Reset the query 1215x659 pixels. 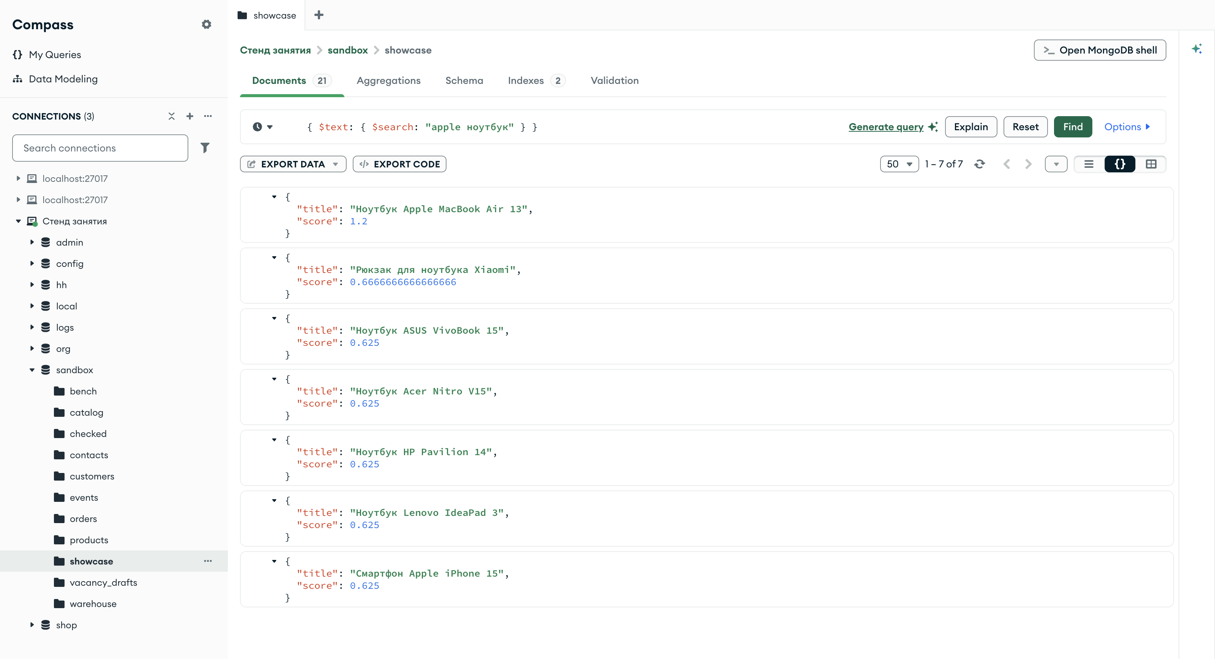point(1026,127)
